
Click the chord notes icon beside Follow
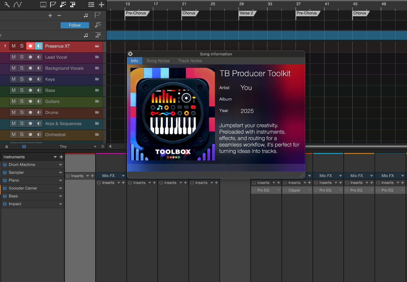click(x=98, y=25)
